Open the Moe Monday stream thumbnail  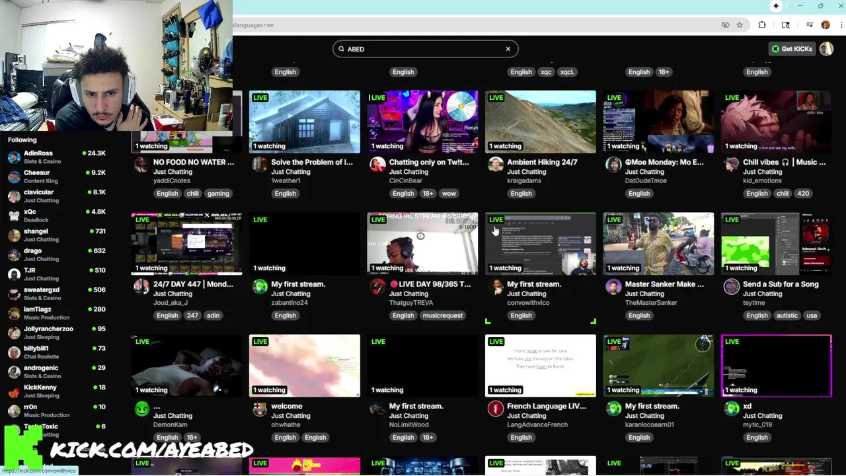658,122
